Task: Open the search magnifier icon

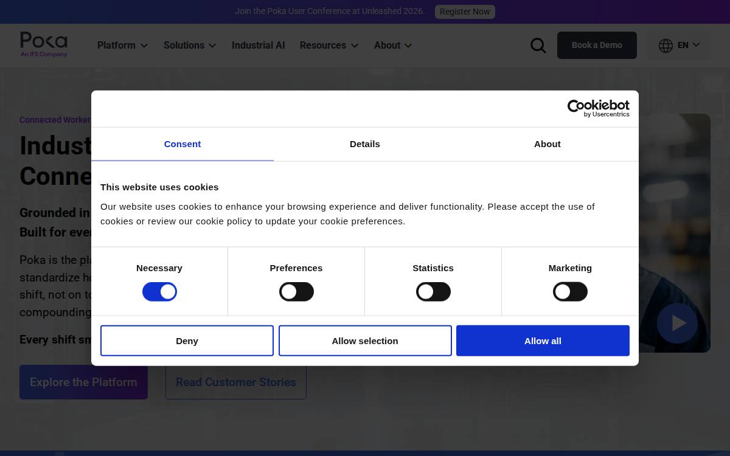Action: [538, 46]
